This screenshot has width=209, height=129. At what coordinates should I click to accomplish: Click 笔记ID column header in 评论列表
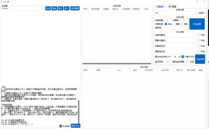(x=179, y=70)
